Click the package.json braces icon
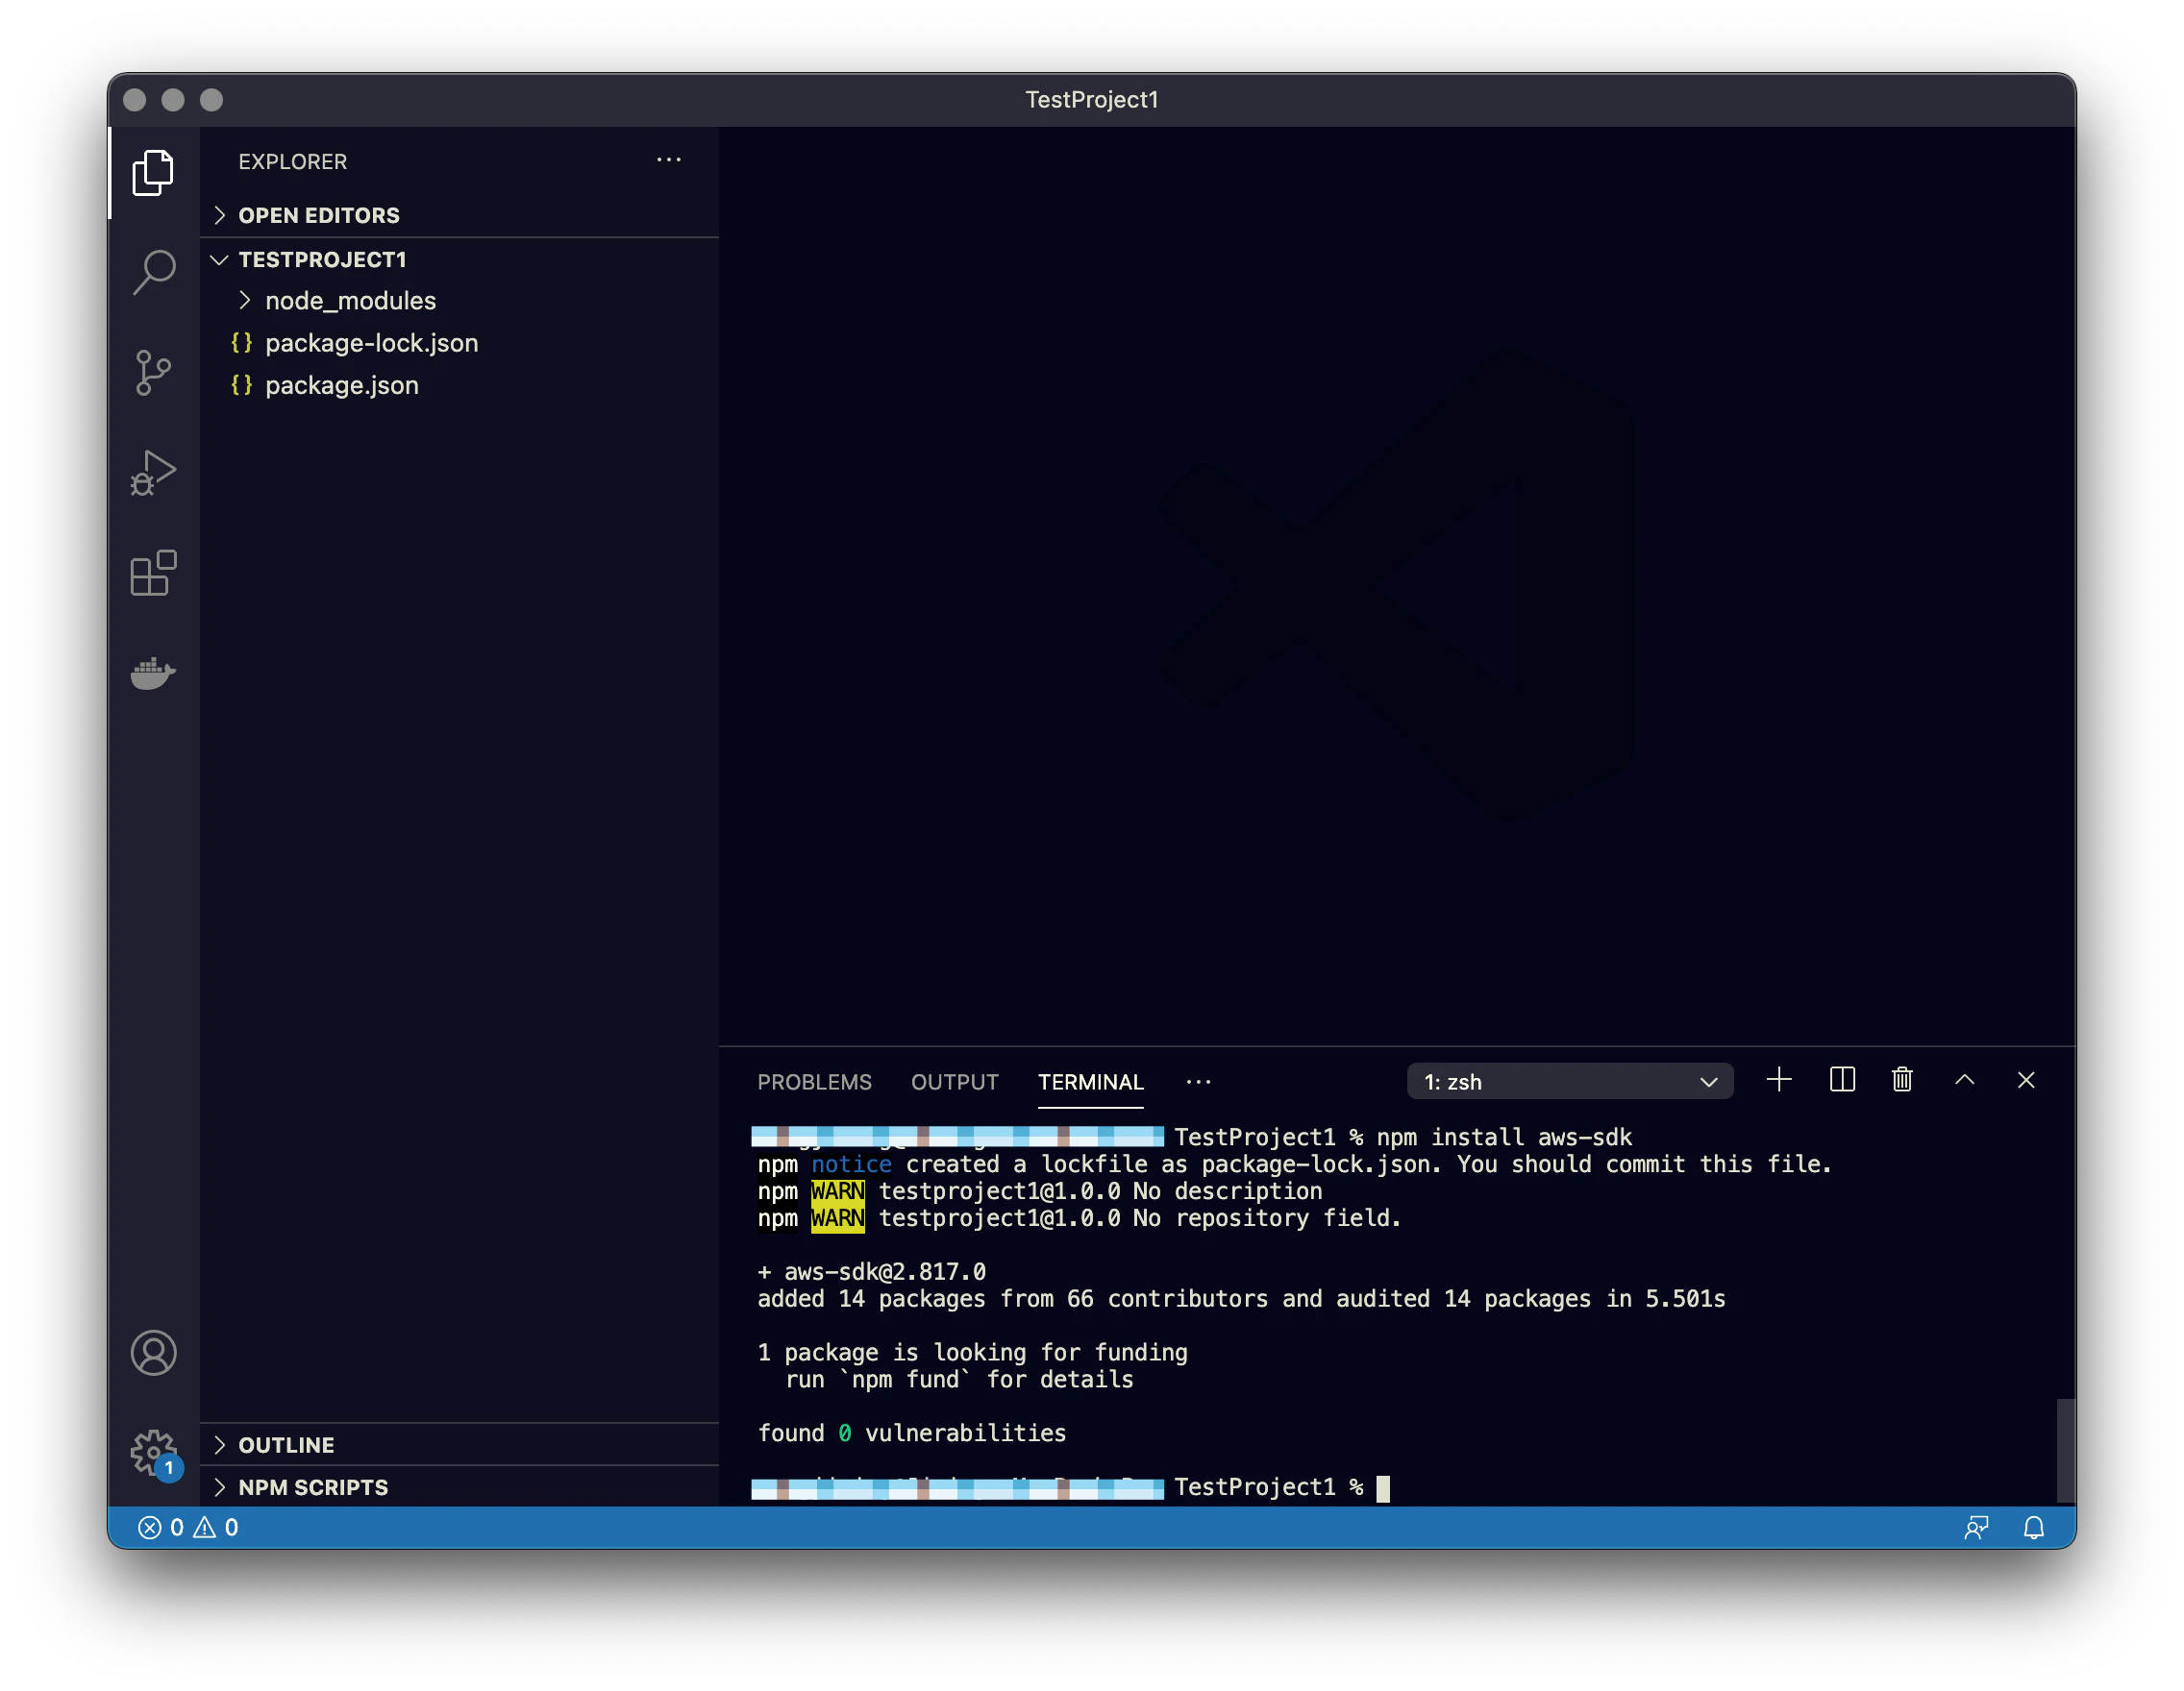Viewport: 2184px width, 1691px height. (x=241, y=384)
